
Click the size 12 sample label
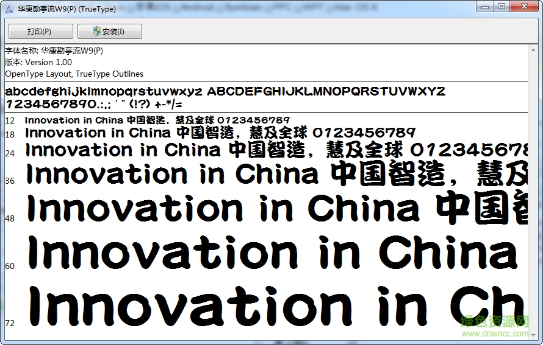point(10,120)
